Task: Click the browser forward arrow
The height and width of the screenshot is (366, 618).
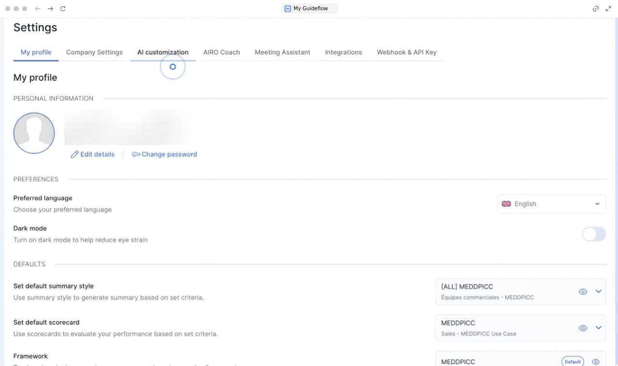Action: click(50, 9)
